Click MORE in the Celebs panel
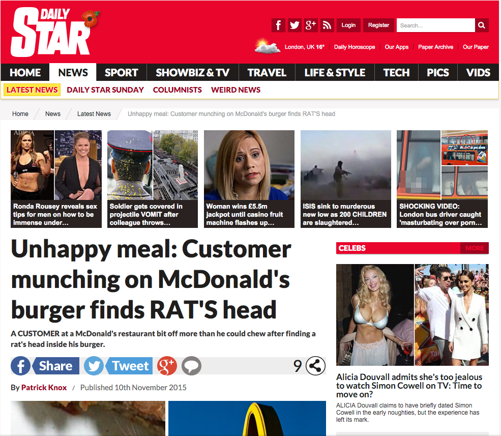Viewport: 501px width, 436px height. [475, 248]
